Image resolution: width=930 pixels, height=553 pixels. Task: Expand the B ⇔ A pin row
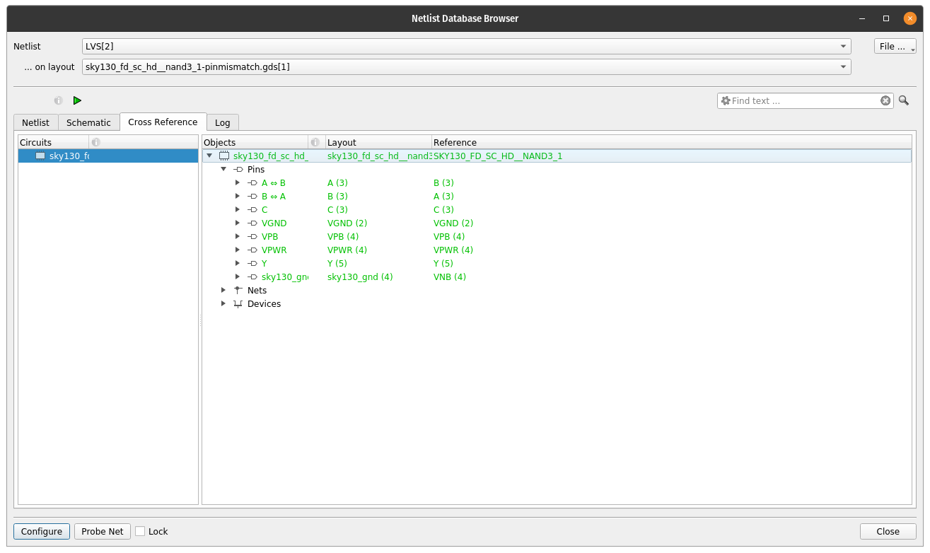pyautogui.click(x=238, y=197)
